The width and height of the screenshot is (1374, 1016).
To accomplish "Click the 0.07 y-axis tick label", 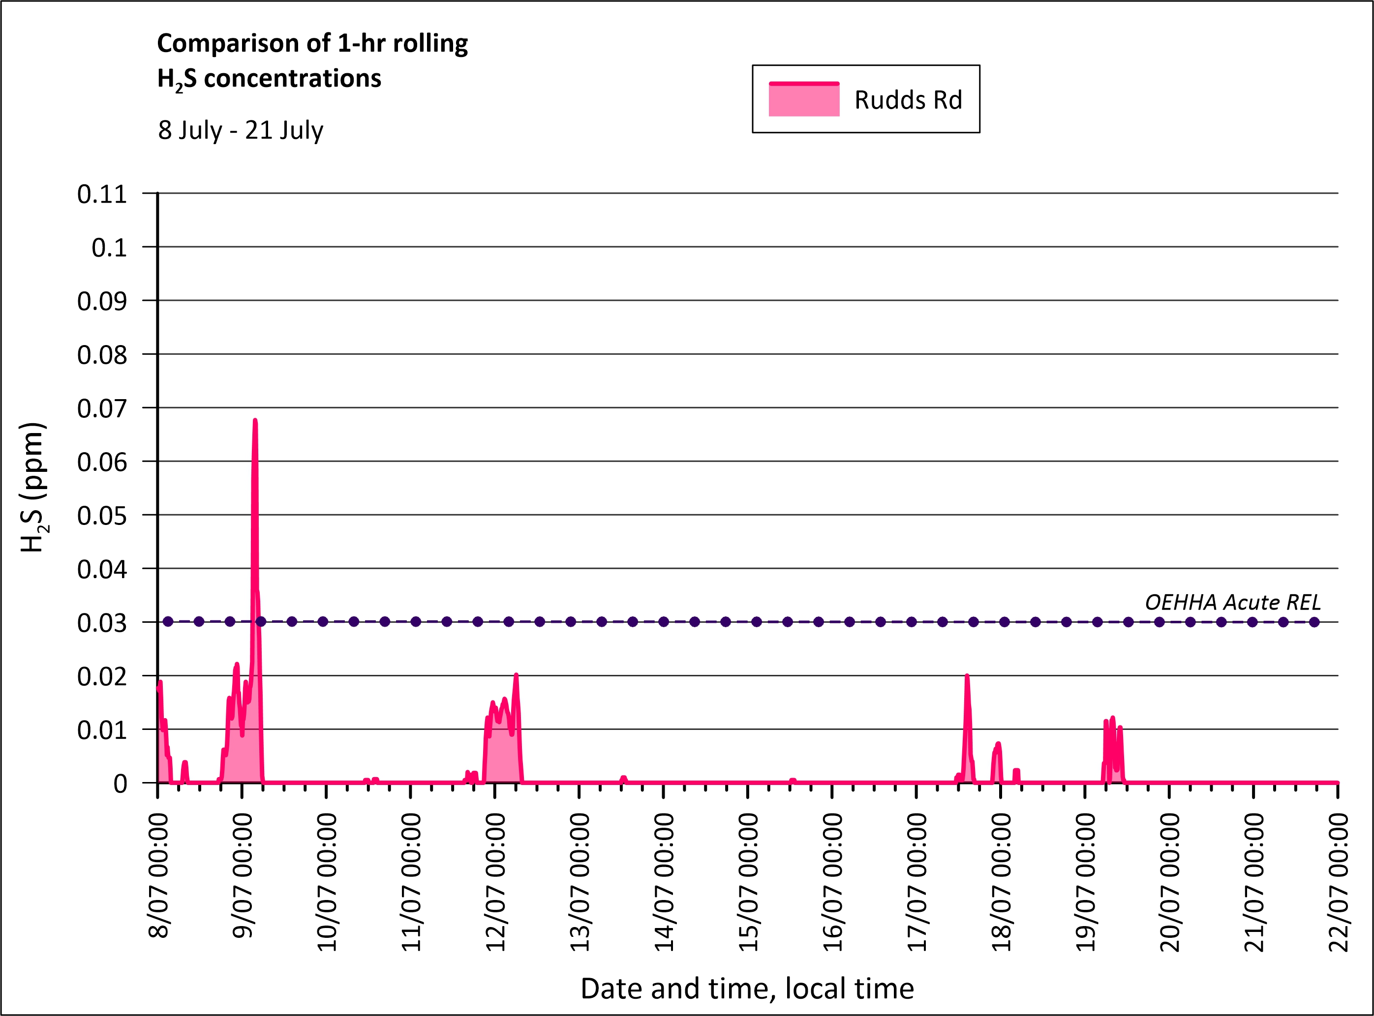I will coord(102,408).
